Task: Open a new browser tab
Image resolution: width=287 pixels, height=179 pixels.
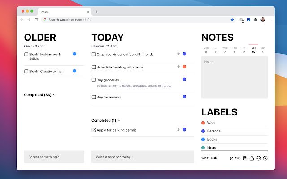Action: [96, 12]
